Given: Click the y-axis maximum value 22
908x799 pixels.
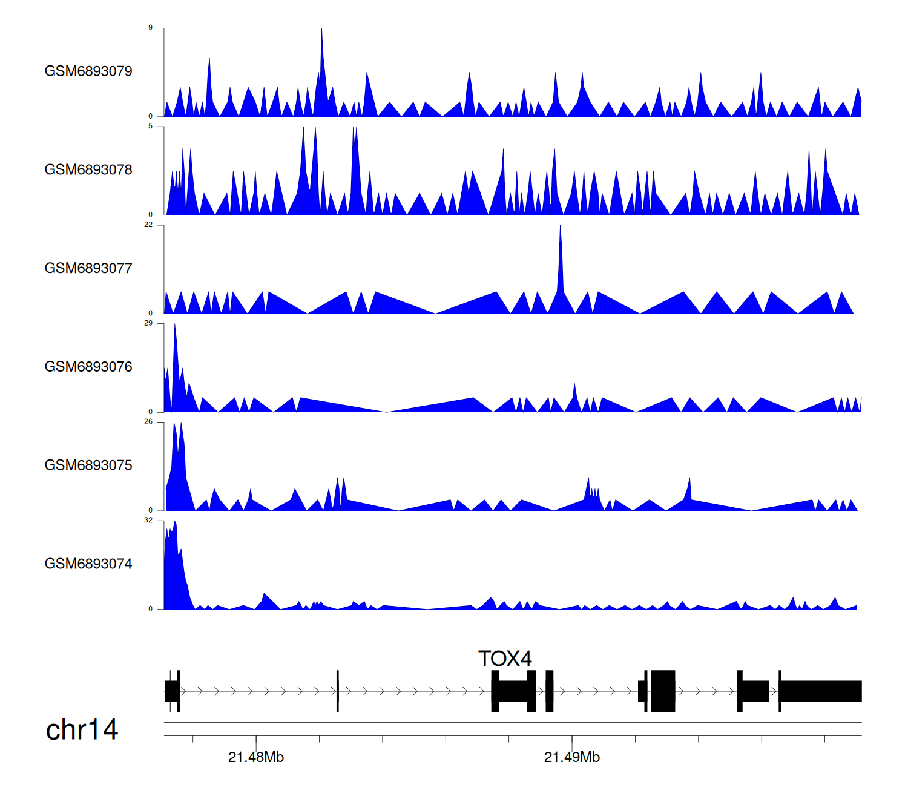Looking at the screenshot, I should point(148,225).
